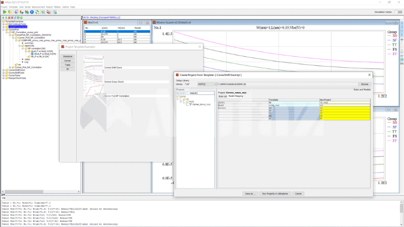Click first small icon left of Search

pyautogui.click(x=178, y=93)
